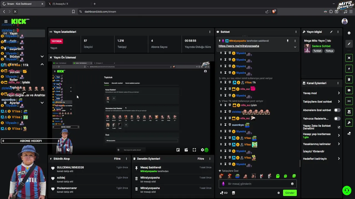The height and width of the screenshot is (199, 355).
Task: Click the purple microphone icon in message box
Action: pyautogui.click(x=223, y=184)
